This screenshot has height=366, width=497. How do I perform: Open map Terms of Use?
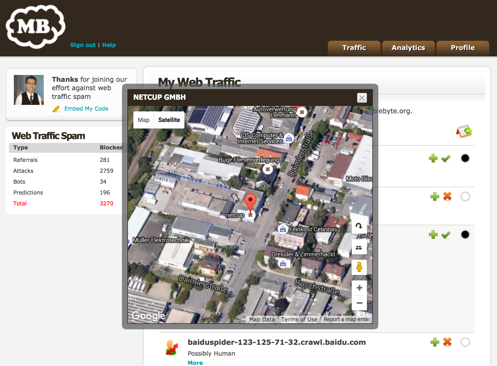pyautogui.click(x=299, y=320)
